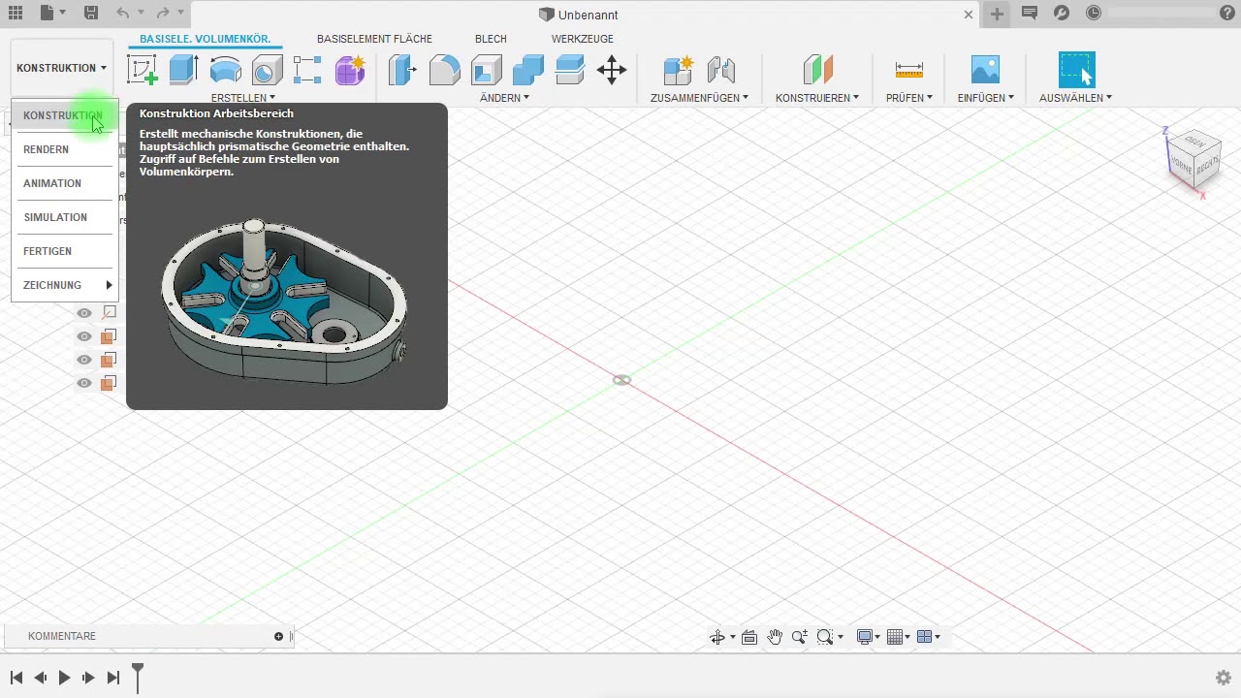Open undo history dropdown arrow

(140, 14)
